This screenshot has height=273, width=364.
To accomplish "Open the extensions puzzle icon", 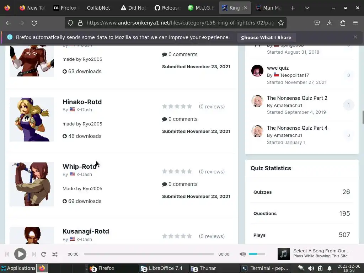I will click(x=343, y=23).
